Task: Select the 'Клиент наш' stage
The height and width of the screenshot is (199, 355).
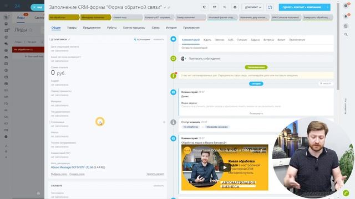Action: pyautogui.click(x=127, y=17)
